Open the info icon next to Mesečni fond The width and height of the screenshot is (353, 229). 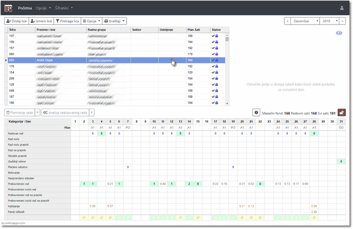256,112
